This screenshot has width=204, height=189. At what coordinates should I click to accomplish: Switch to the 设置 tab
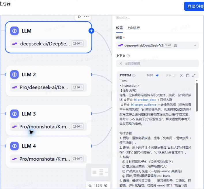[x=120, y=28]
